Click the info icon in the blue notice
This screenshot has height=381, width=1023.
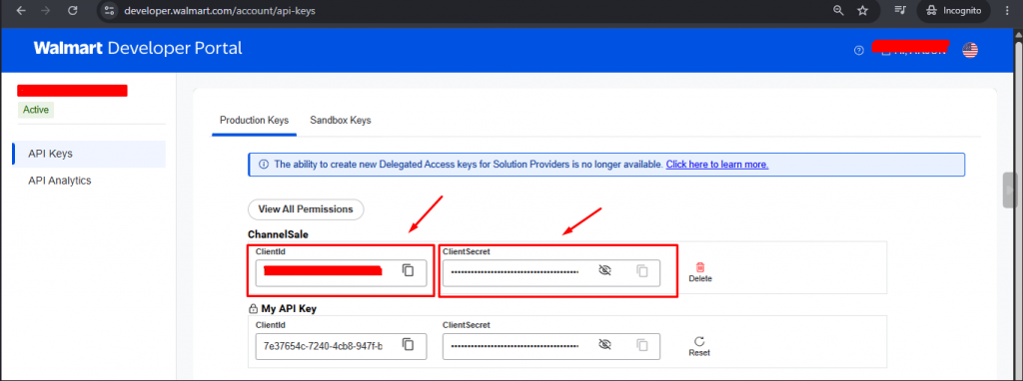(264, 165)
